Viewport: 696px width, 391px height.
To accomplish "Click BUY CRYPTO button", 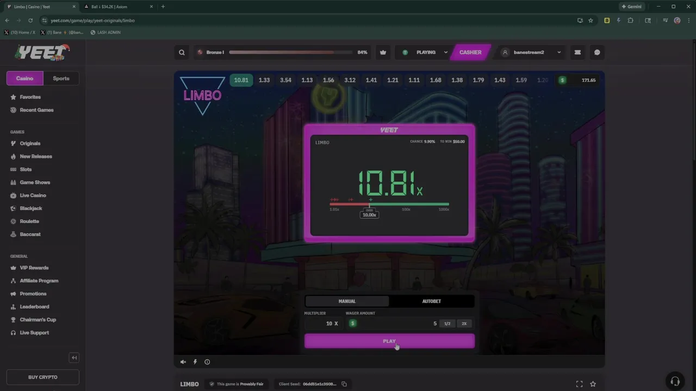I will pyautogui.click(x=42, y=377).
